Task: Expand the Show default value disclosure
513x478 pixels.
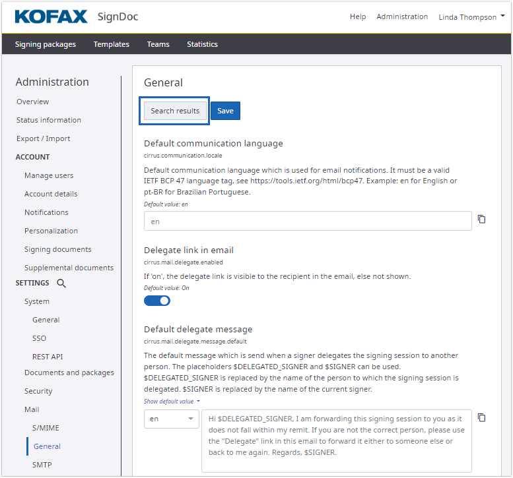Action: [x=172, y=401]
